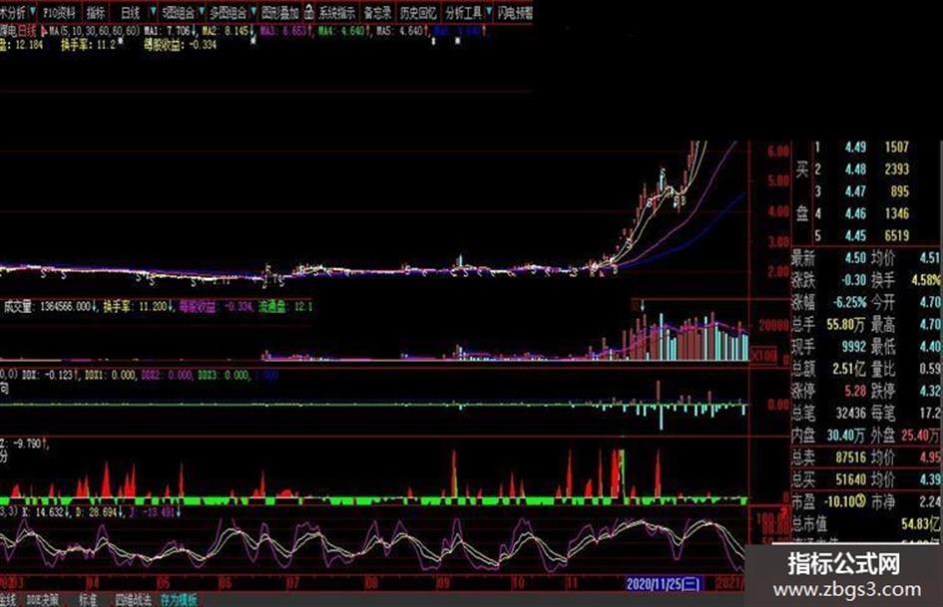Screen dimensions: 943x607
Task: Select buy level 4 price 4.46
Action: (x=855, y=213)
